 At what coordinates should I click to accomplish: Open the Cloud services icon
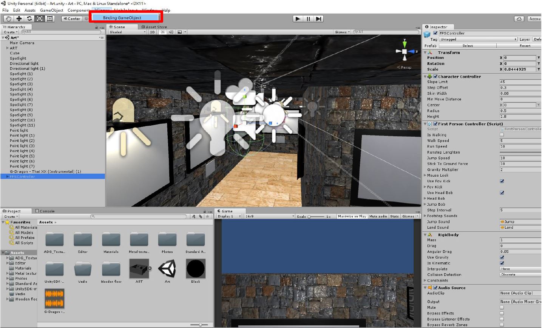click(x=519, y=18)
